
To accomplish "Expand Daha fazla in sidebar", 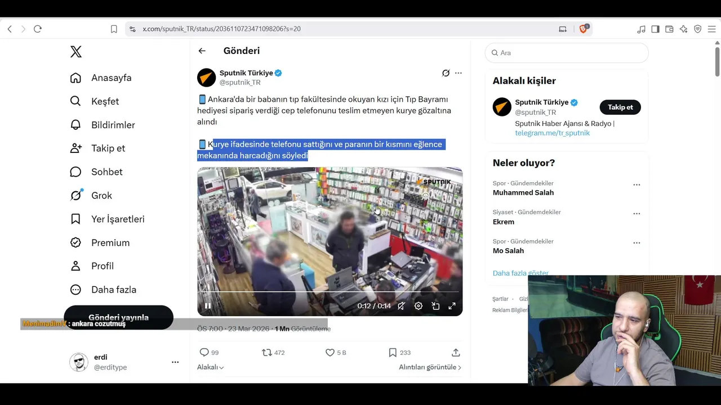I will pyautogui.click(x=103, y=290).
